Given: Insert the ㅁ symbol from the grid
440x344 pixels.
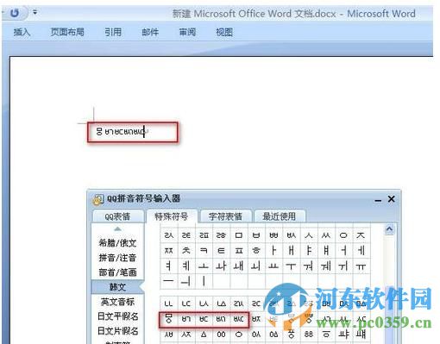Looking at the screenshot, I should tap(238, 235).
